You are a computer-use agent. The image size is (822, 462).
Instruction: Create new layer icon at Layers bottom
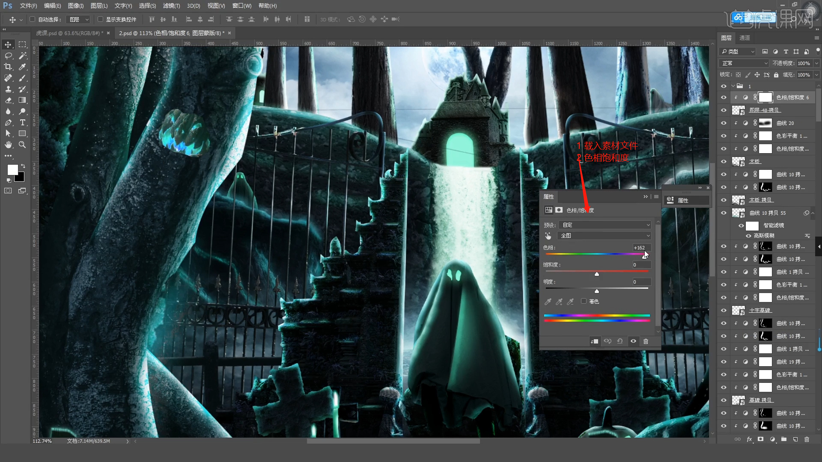click(x=795, y=439)
